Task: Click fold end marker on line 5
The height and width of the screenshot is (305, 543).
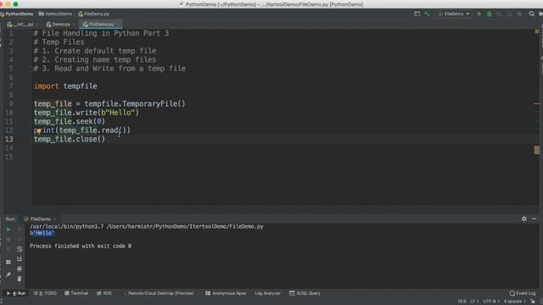Action: click(x=31, y=69)
